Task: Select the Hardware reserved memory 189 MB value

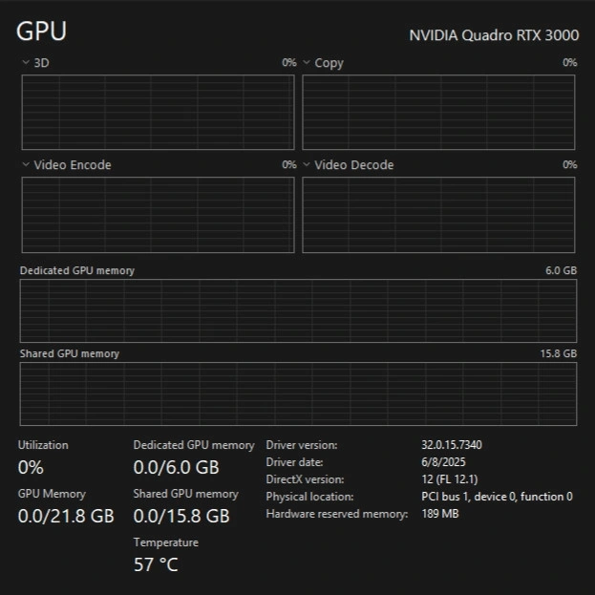Action: tap(440, 514)
